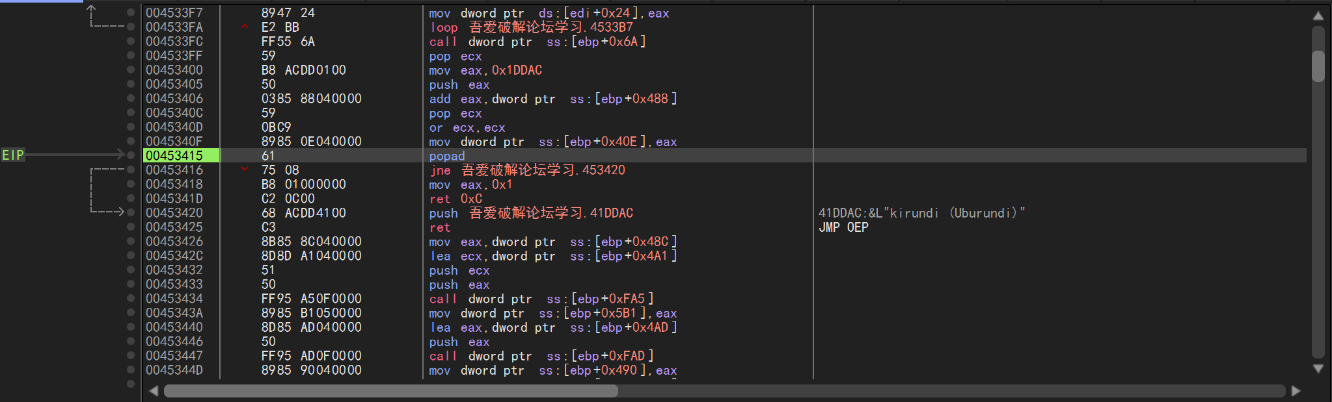Screen dimensions: 1332x402
Task: Click the EIP marker label
Action: [13, 155]
